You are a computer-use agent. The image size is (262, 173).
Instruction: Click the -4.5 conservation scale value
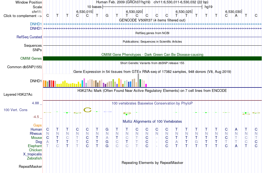pyautogui.click(x=36, y=117)
